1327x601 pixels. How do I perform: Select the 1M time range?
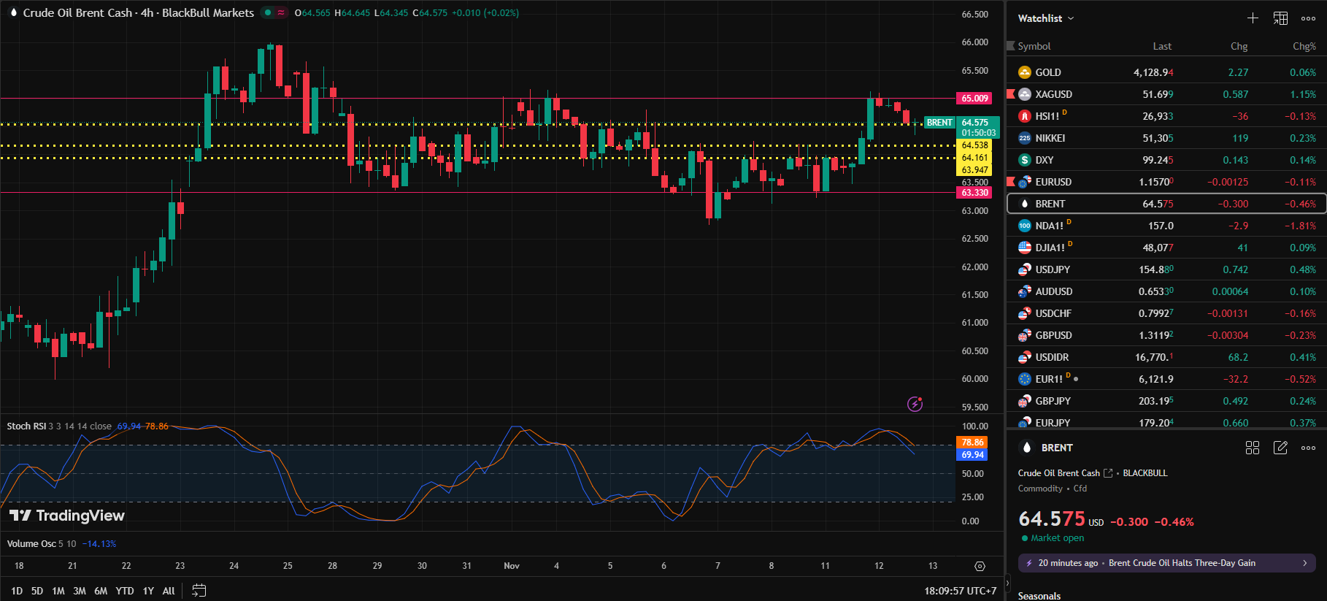58,591
